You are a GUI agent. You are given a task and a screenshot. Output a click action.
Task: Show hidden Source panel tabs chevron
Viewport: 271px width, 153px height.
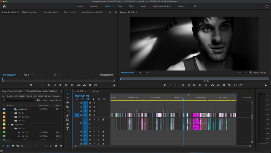[x=116, y=12]
